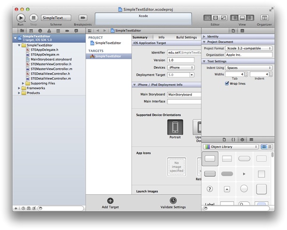This screenshot has height=230, width=287.
Task: Click the Add Target button
Action: [x=110, y=201]
